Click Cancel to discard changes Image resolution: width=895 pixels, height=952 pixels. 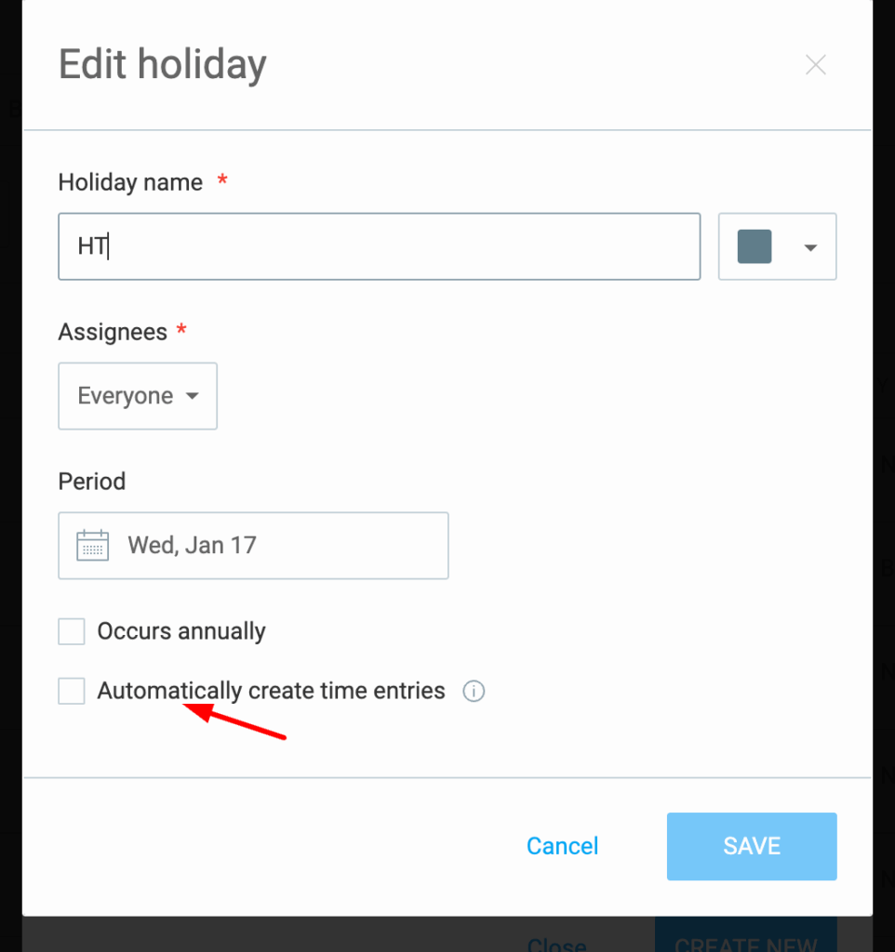click(562, 846)
